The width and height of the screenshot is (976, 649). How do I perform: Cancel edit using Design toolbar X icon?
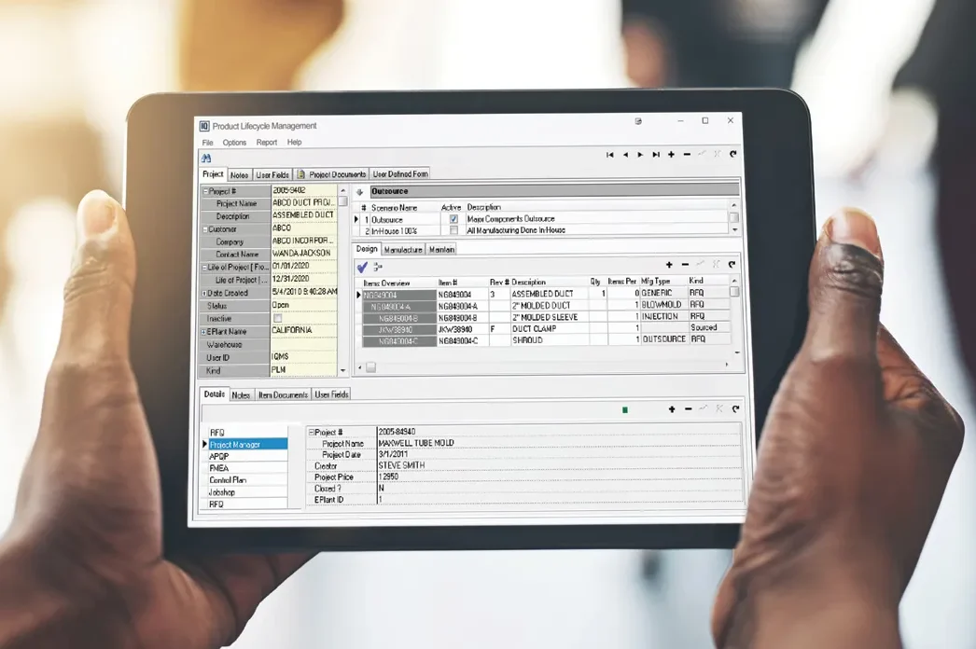[716, 265]
